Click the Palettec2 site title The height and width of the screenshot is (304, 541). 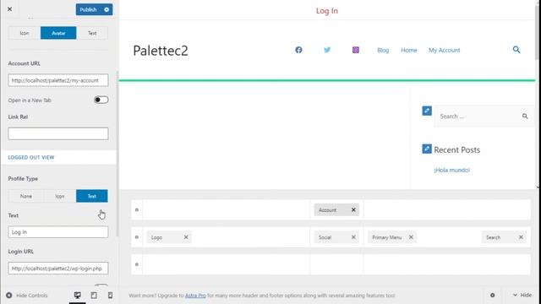coord(161,51)
